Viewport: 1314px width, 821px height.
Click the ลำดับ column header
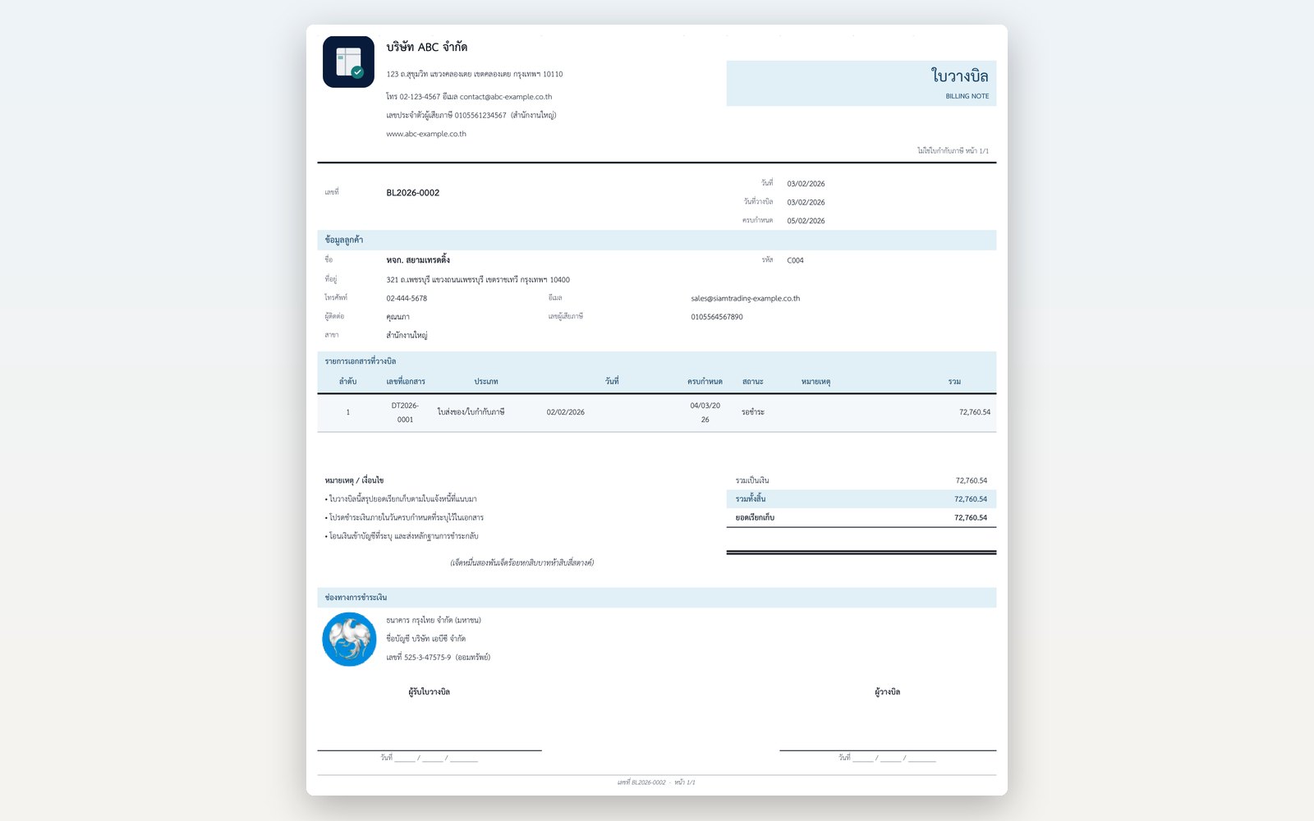coord(347,382)
